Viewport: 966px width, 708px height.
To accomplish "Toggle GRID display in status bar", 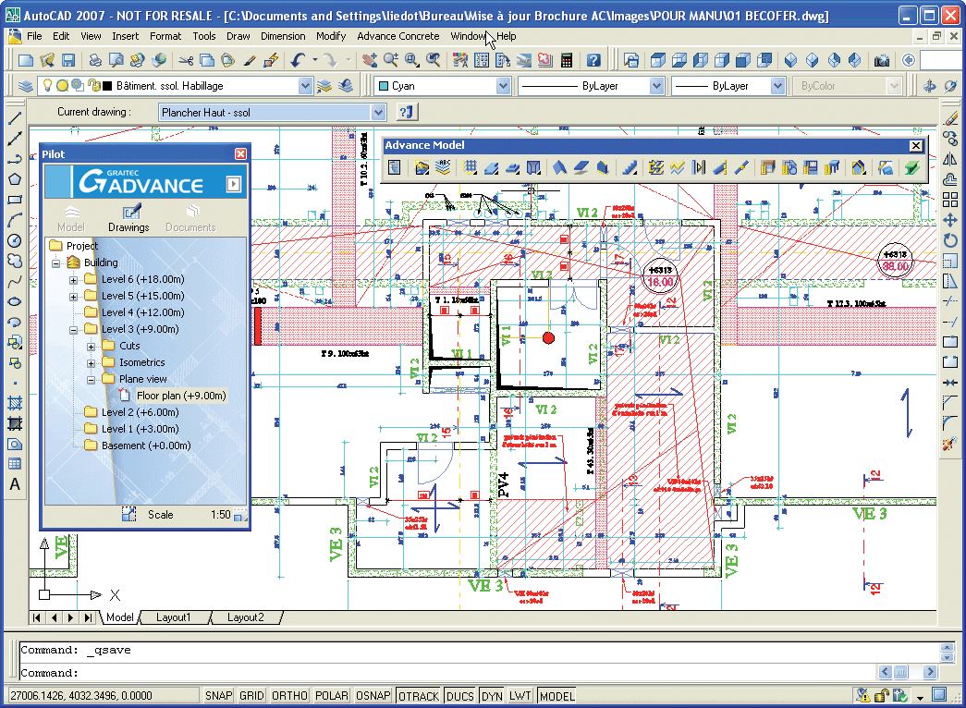I will (251, 696).
